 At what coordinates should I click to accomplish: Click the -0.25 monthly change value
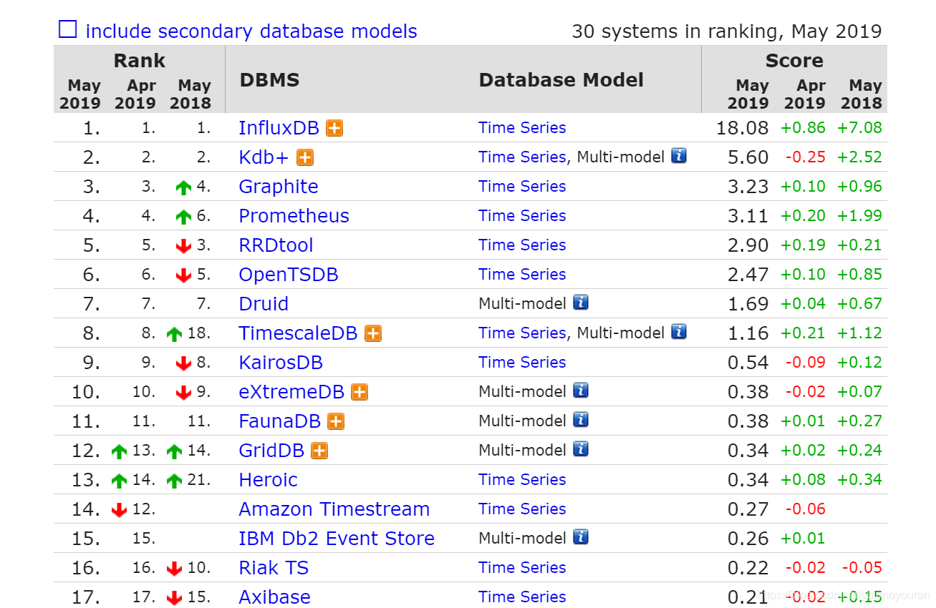(805, 157)
